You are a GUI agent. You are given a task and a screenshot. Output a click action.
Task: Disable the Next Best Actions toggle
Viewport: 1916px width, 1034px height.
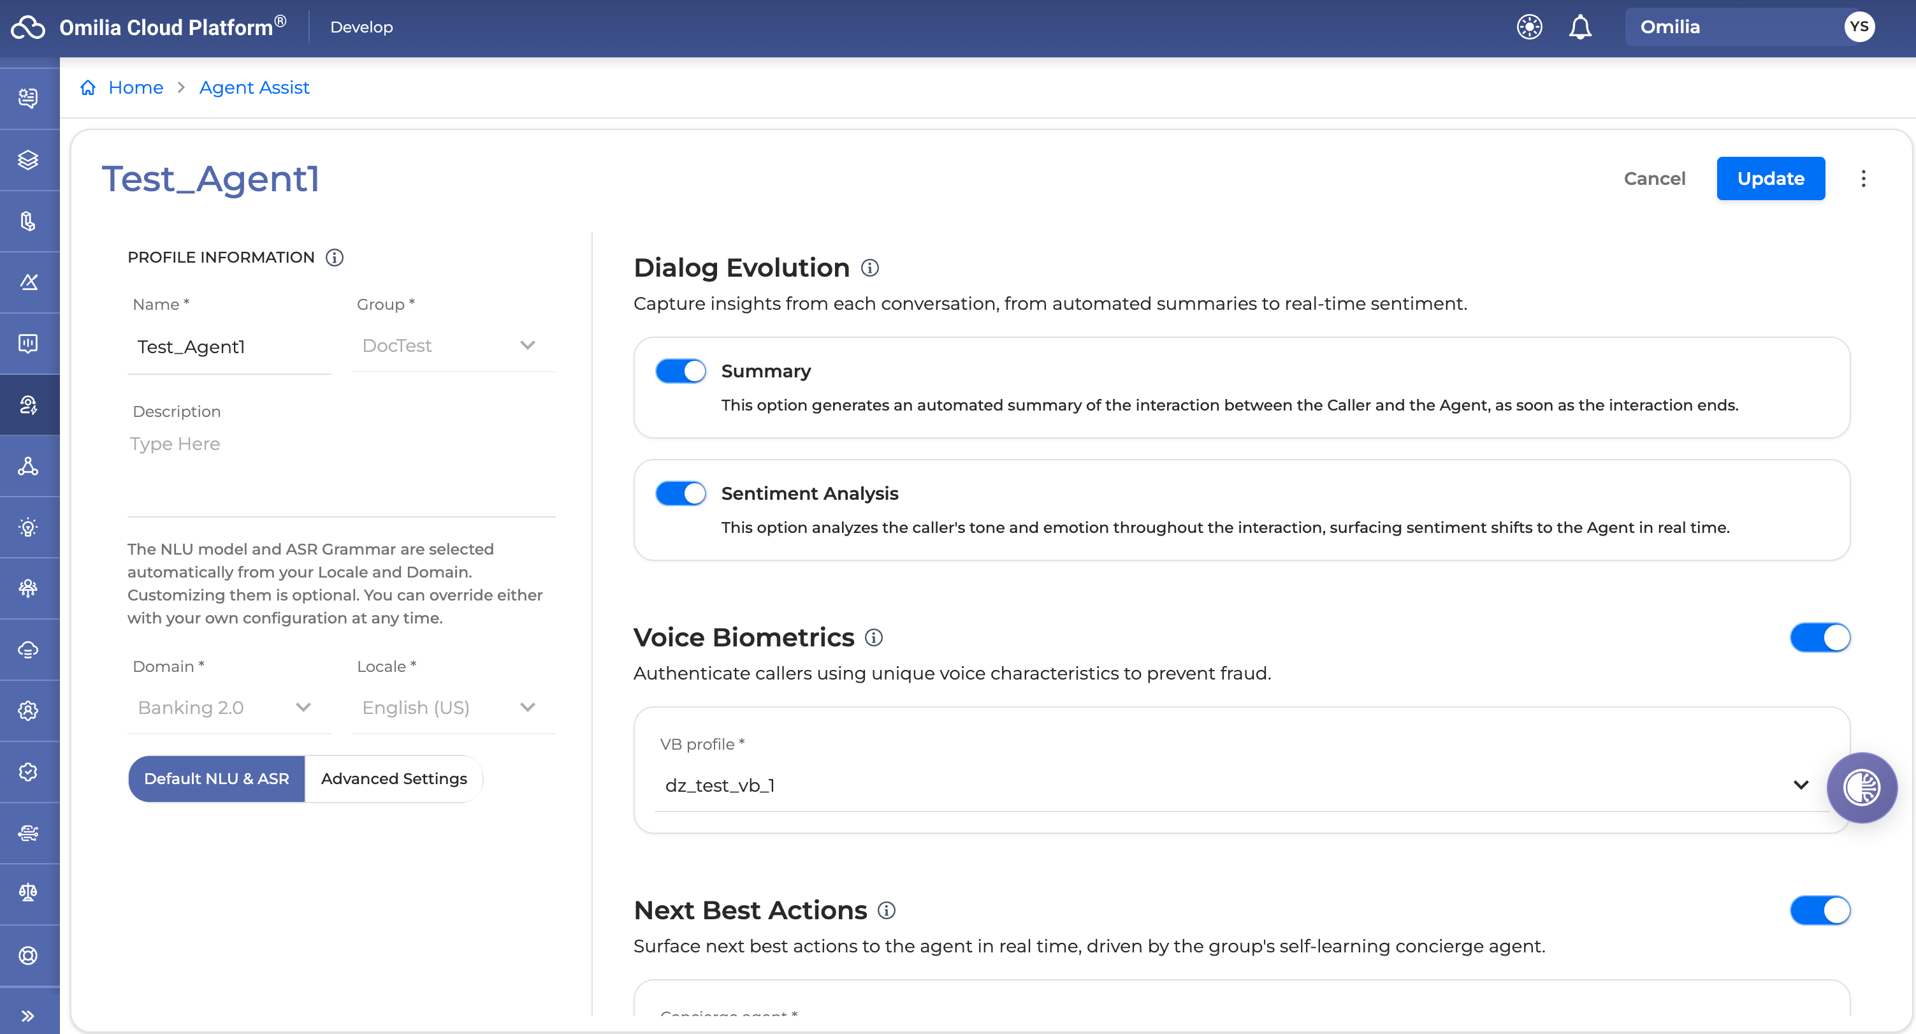click(x=1820, y=910)
